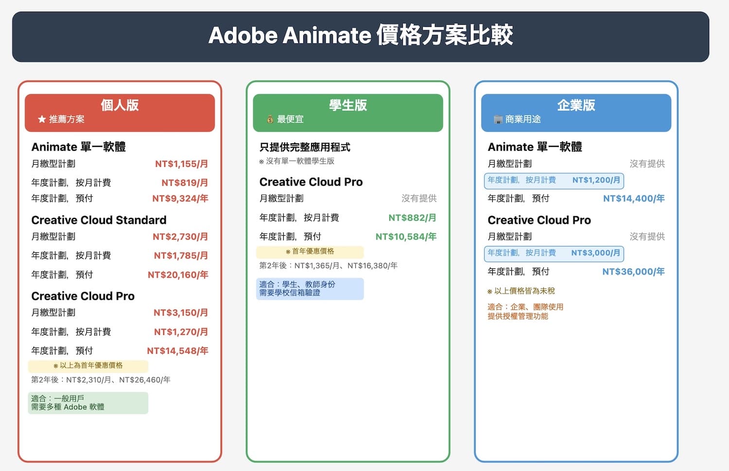Click the blue 需要學校信箱驗證 note box
This screenshot has height=471, width=729.
tap(310, 288)
